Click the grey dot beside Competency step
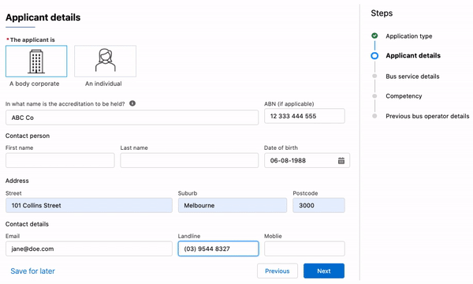This screenshot has height=284, width=473. point(374,96)
